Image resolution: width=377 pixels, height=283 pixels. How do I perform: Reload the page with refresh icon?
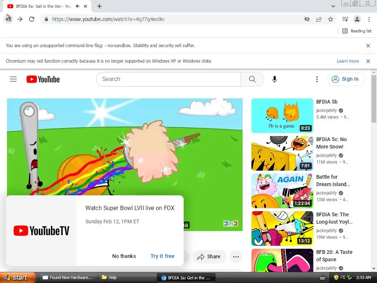[32, 19]
